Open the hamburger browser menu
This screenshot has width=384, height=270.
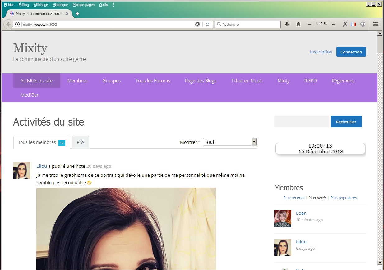pyautogui.click(x=376, y=24)
